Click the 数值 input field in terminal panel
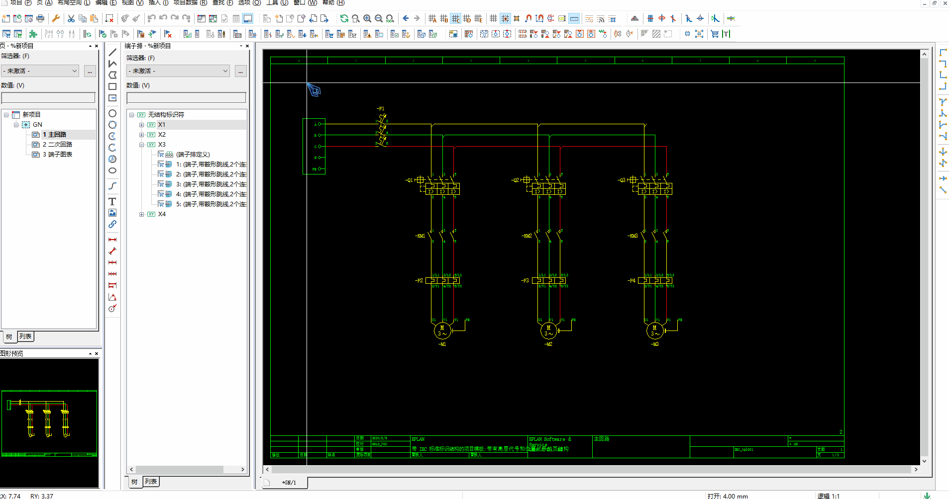 click(186, 98)
